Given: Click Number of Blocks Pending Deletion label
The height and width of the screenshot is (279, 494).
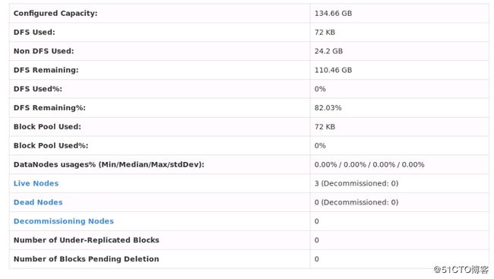Looking at the screenshot, I should pyautogui.click(x=87, y=259).
